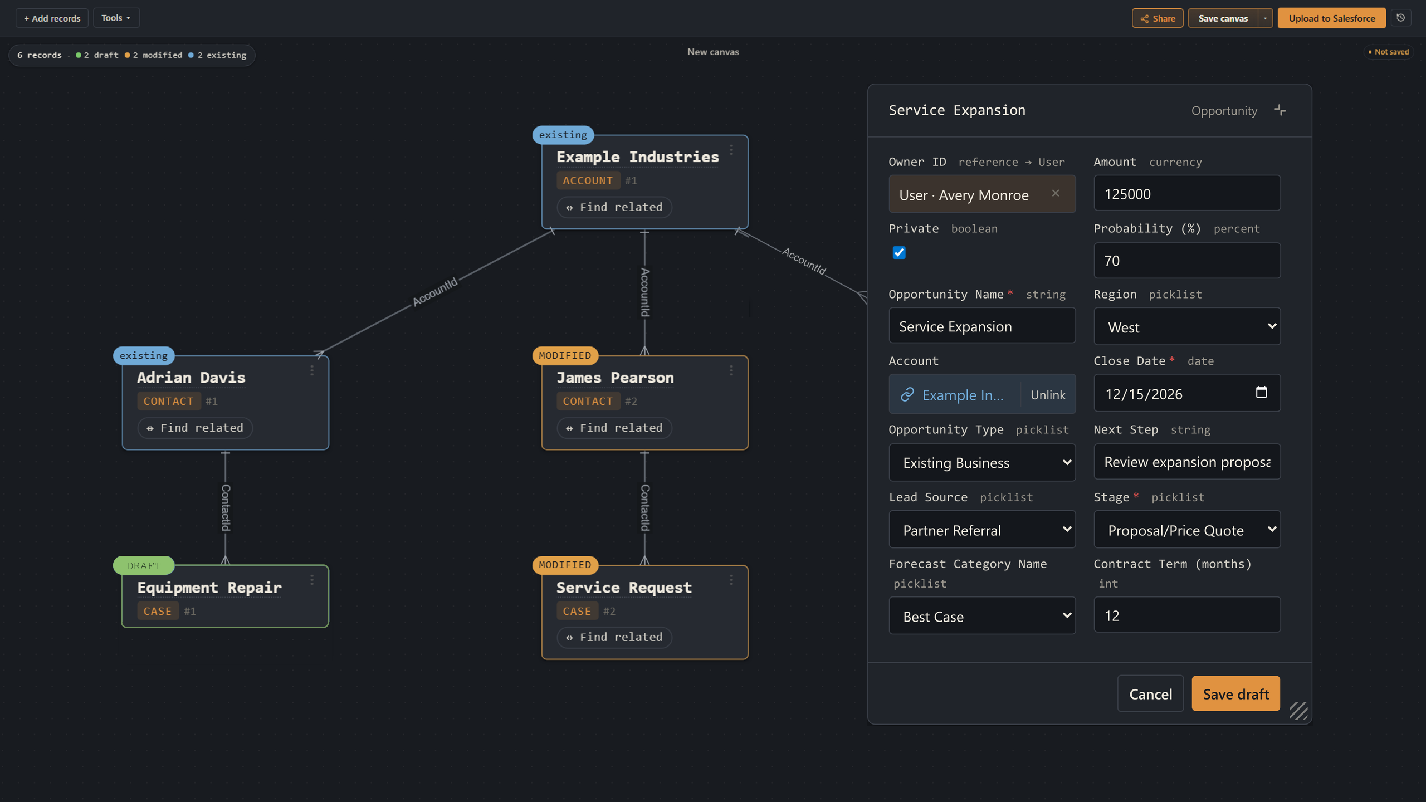Click the Contract Term (months) field
This screenshot has height=802, width=1426.
(x=1187, y=615)
